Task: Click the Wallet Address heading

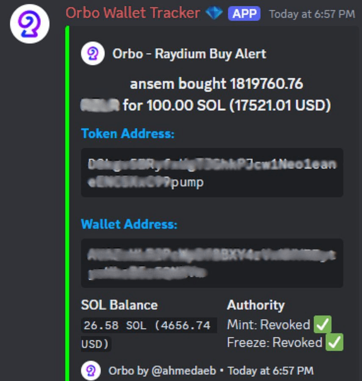Action: click(129, 224)
